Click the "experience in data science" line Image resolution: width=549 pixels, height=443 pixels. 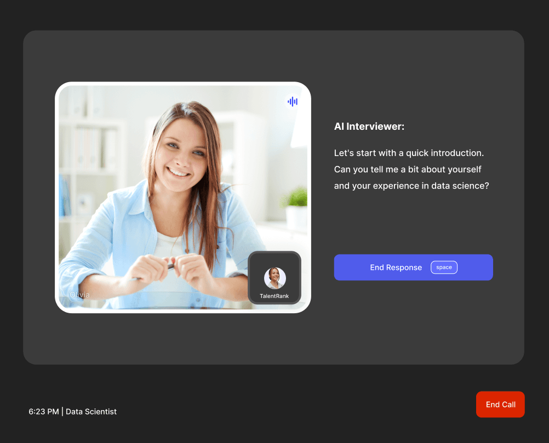[x=411, y=186]
